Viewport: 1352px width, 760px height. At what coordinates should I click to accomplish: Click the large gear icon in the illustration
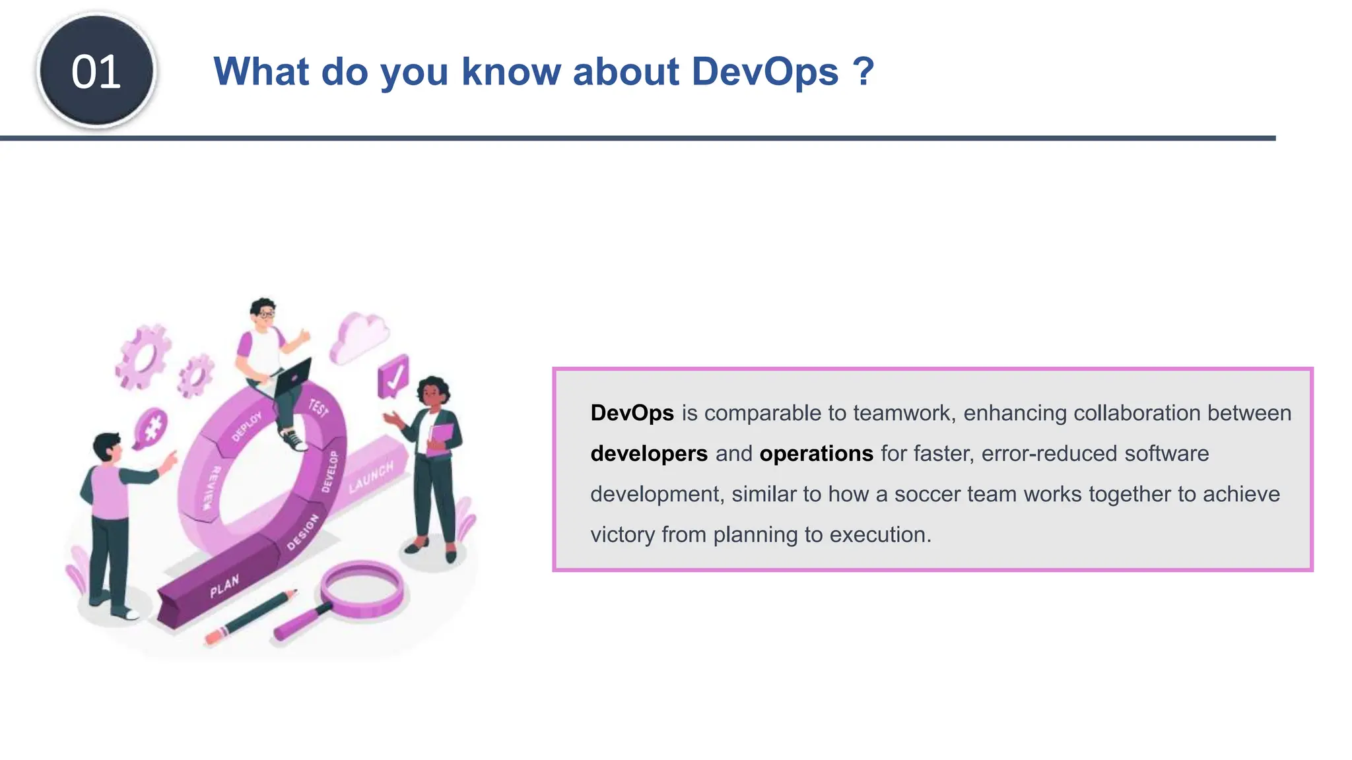[142, 357]
